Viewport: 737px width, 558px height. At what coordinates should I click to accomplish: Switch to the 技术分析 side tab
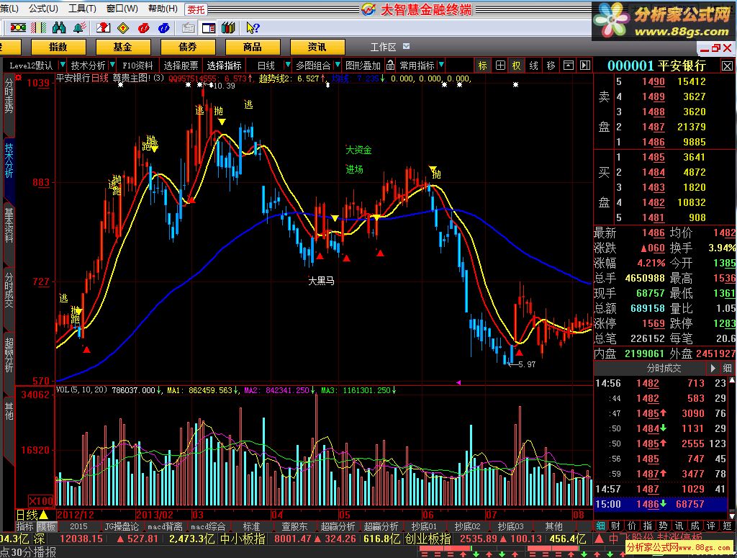tap(9, 161)
